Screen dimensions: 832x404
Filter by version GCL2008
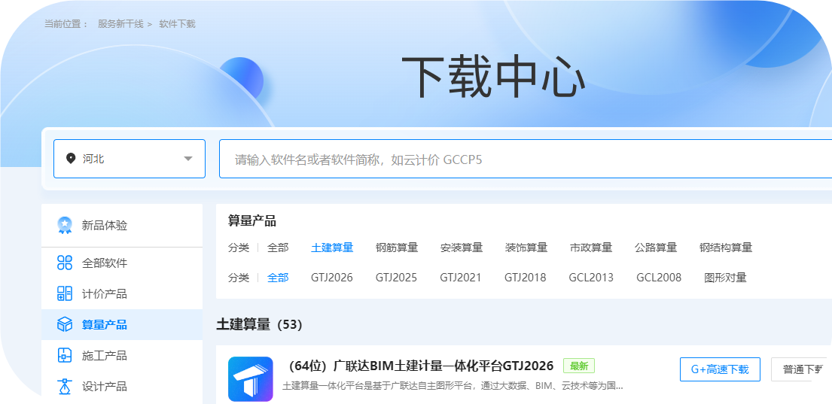tap(659, 278)
